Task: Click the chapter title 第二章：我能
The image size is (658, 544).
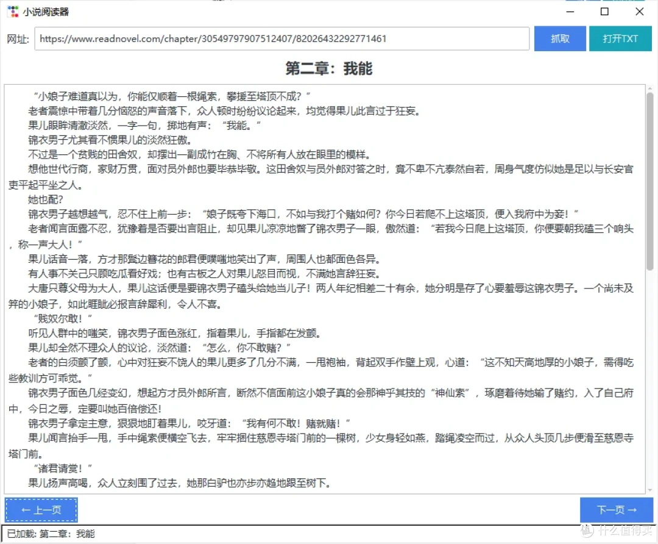Action: 329,68
